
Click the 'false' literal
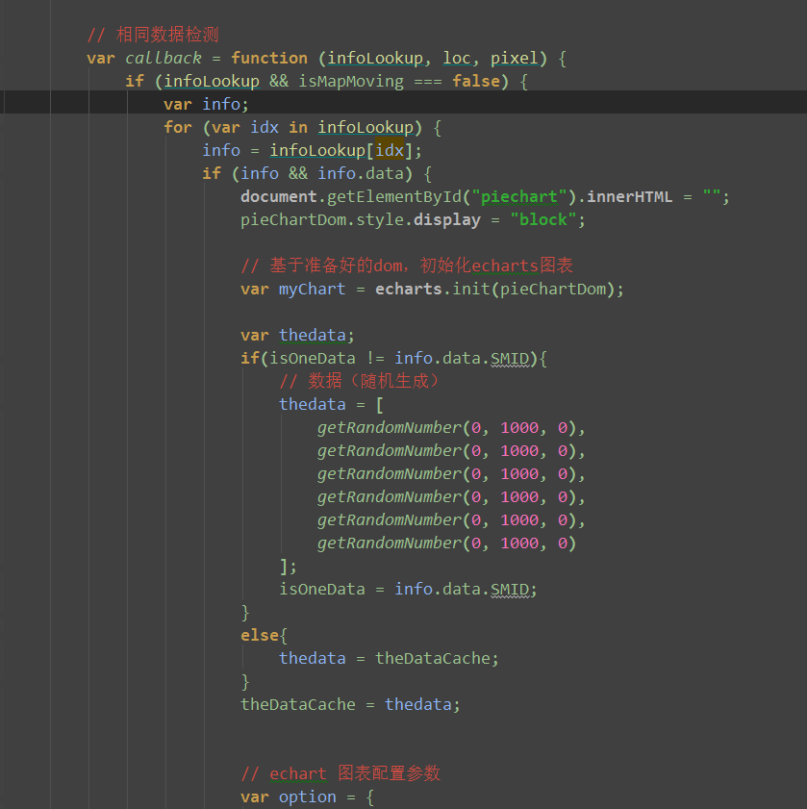point(476,81)
